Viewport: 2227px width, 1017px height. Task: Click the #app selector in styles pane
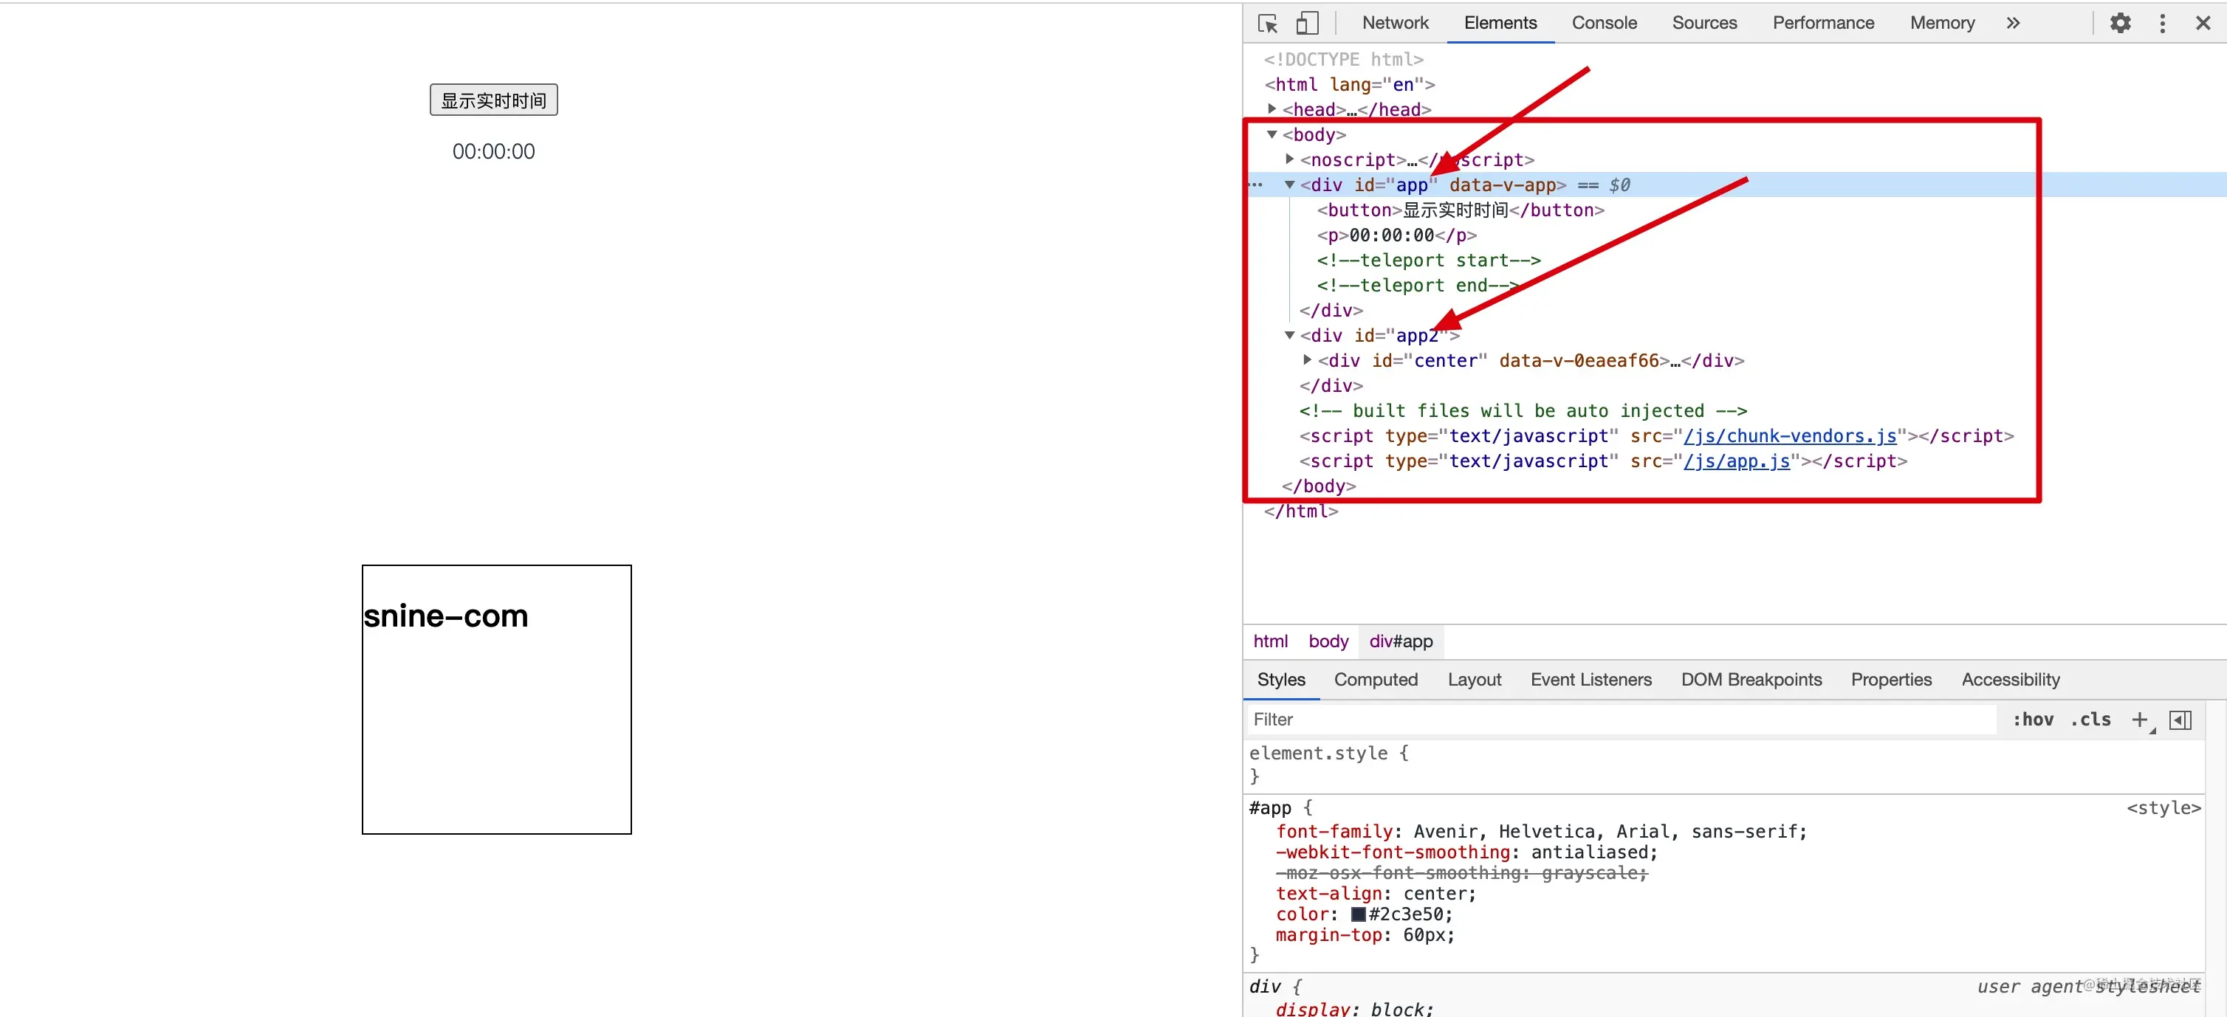[1270, 808]
